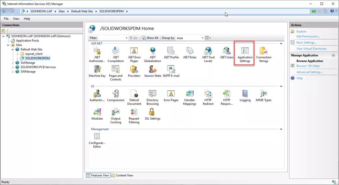Open the Modules feature
Image resolution: width=339 pixels, height=185 pixels.
pyautogui.click(x=97, y=114)
